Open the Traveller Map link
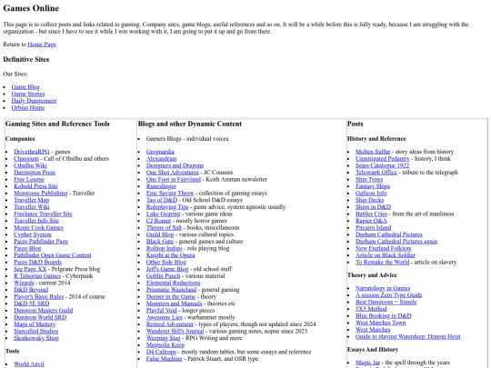The width and height of the screenshot is (491, 368). pyautogui.click(x=31, y=200)
